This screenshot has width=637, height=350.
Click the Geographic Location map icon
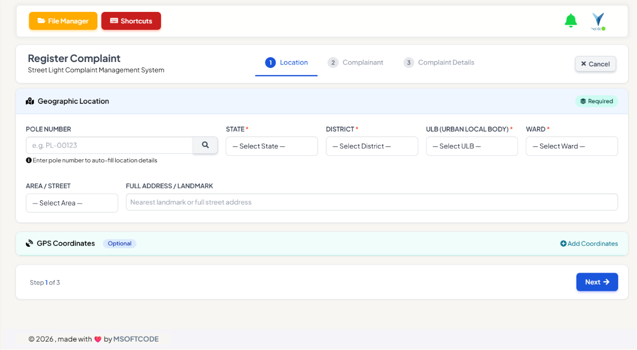(x=30, y=101)
